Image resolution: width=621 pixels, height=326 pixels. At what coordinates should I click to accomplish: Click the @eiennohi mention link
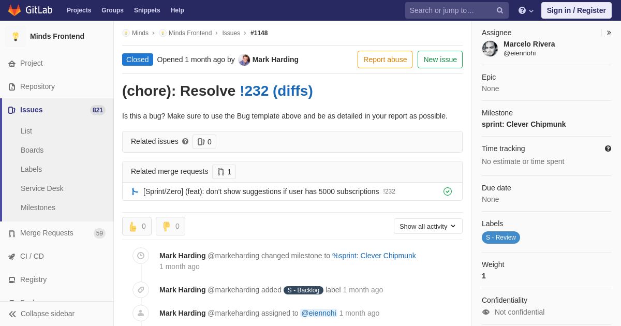[x=319, y=313]
